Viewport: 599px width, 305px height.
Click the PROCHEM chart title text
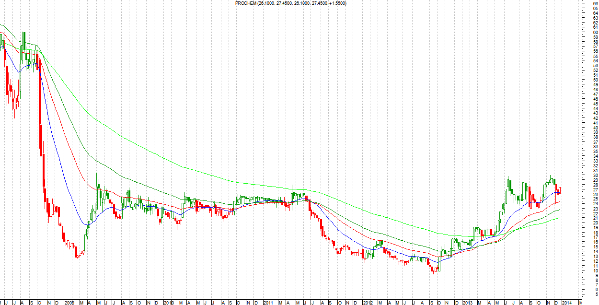pyautogui.click(x=290, y=3)
